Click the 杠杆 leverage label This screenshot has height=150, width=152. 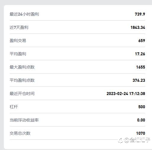14,107
